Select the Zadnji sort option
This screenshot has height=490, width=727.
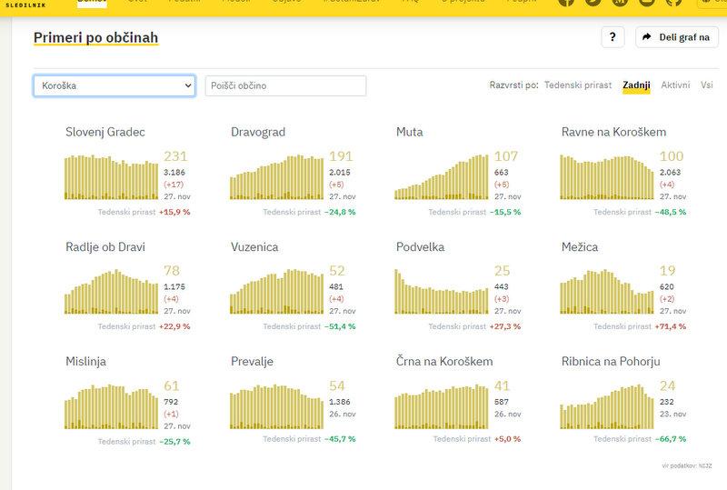pos(636,85)
